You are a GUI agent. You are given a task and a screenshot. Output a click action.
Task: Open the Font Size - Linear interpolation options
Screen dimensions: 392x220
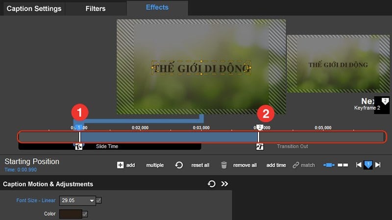pyautogui.click(x=36, y=200)
